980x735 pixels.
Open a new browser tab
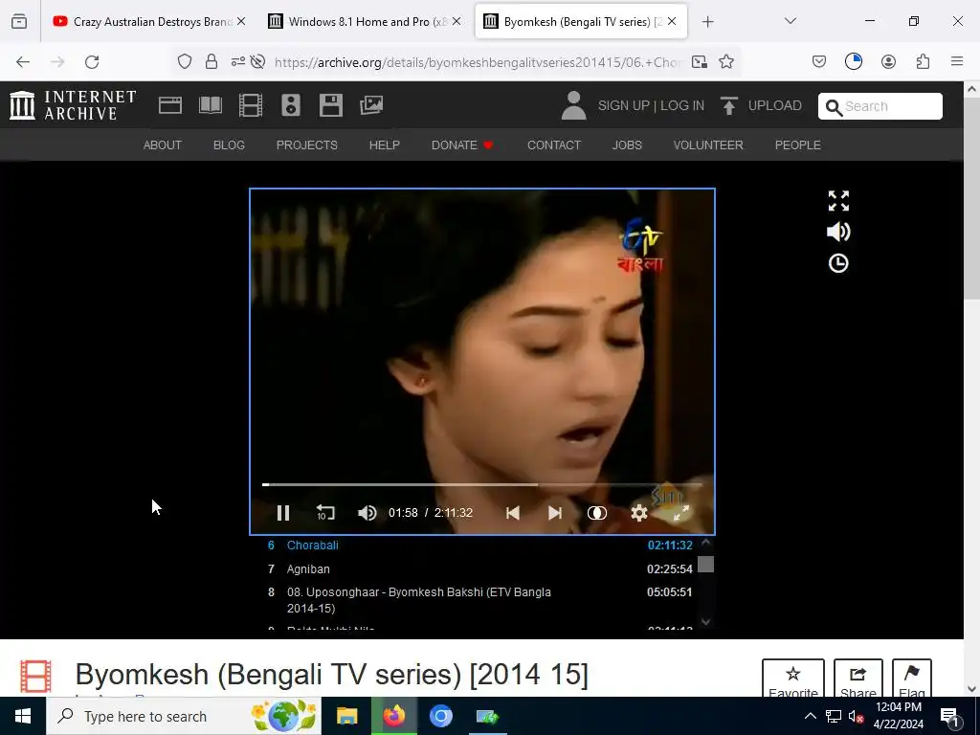point(707,22)
